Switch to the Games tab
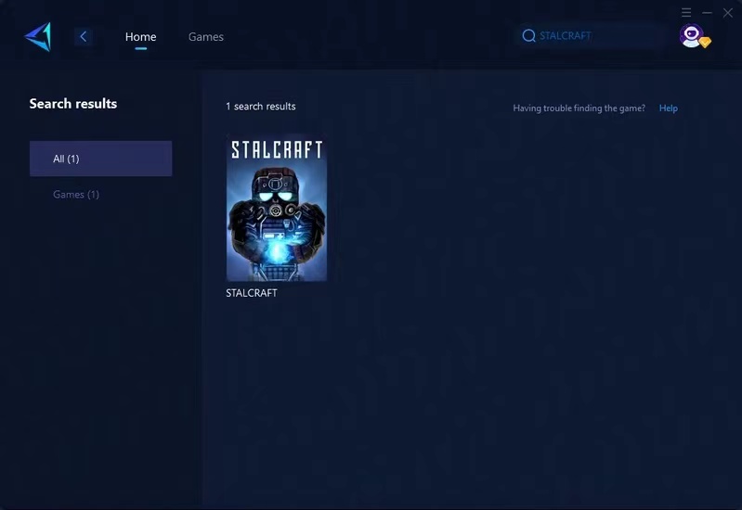The image size is (742, 510). click(x=206, y=36)
